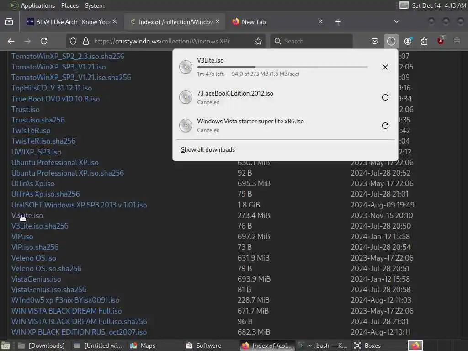Click the 273.4 MiB size cell
This screenshot has width=468, height=351.
(x=254, y=215)
